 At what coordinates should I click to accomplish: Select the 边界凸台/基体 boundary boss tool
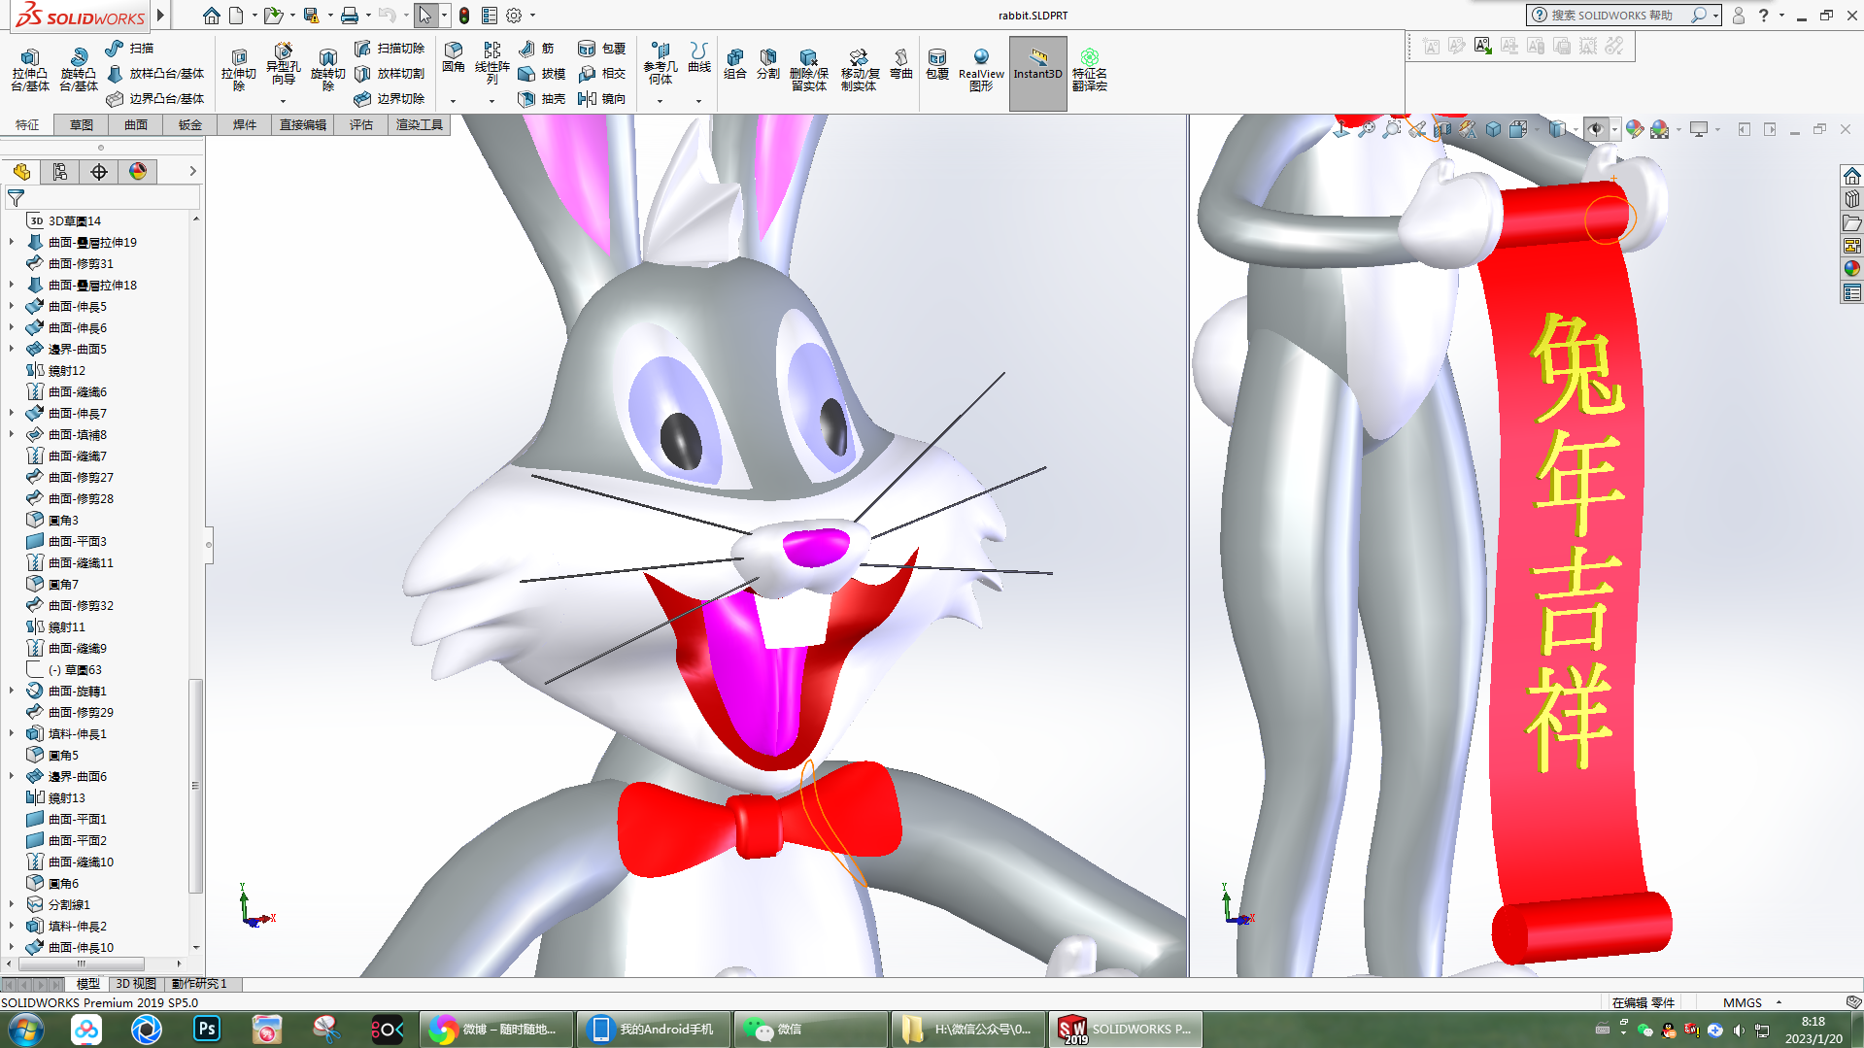click(x=155, y=99)
